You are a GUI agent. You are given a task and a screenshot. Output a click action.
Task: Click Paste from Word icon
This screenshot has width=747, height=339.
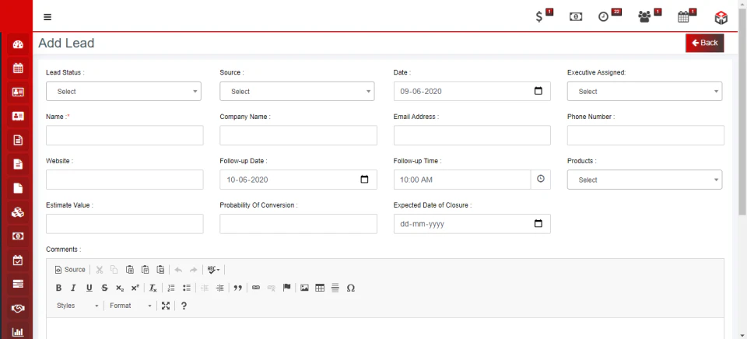point(160,270)
